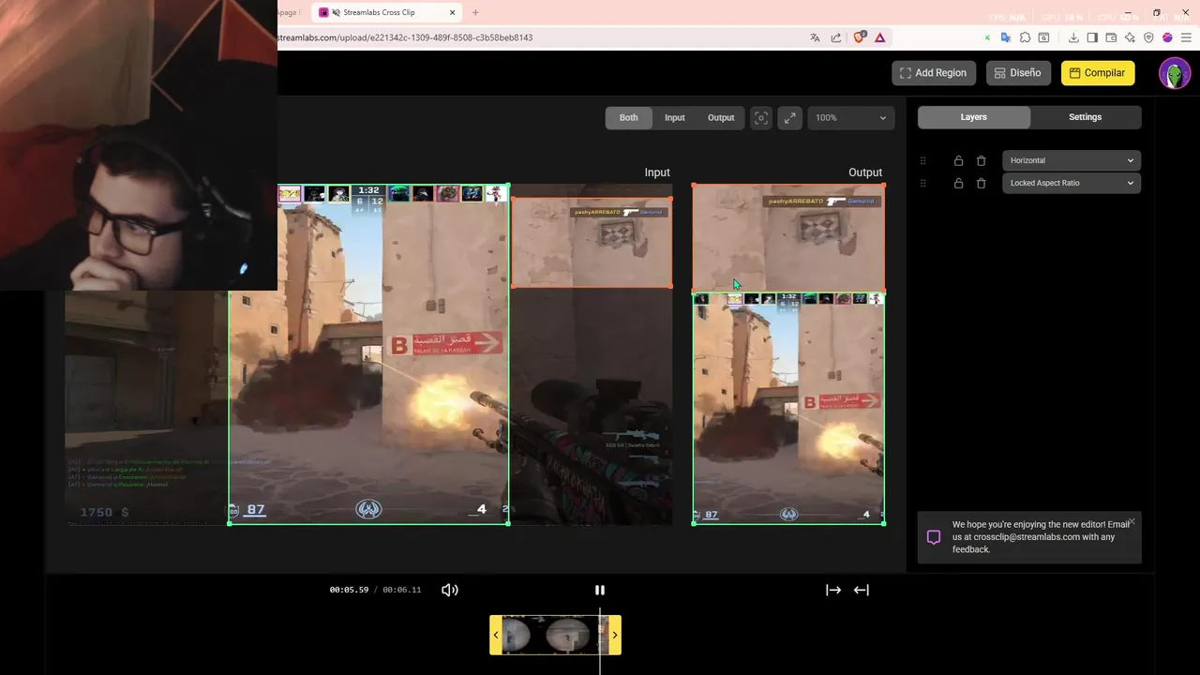Click the Brave VPN shield icon
1200x675 pixels.
[1148, 37]
